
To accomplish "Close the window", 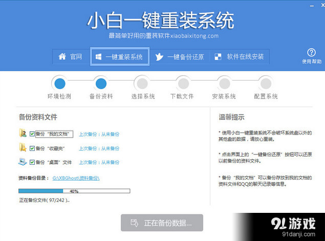I will (323, 6).
